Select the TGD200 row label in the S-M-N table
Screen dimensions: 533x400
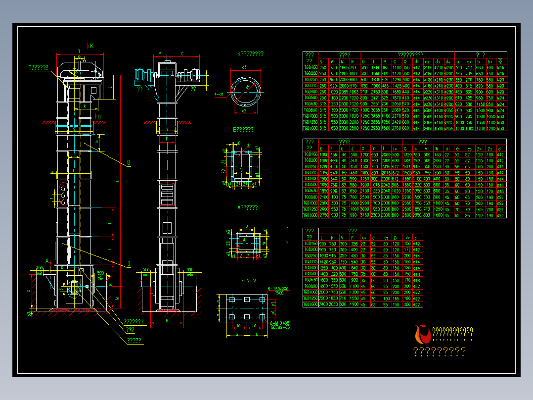[x=311, y=74]
